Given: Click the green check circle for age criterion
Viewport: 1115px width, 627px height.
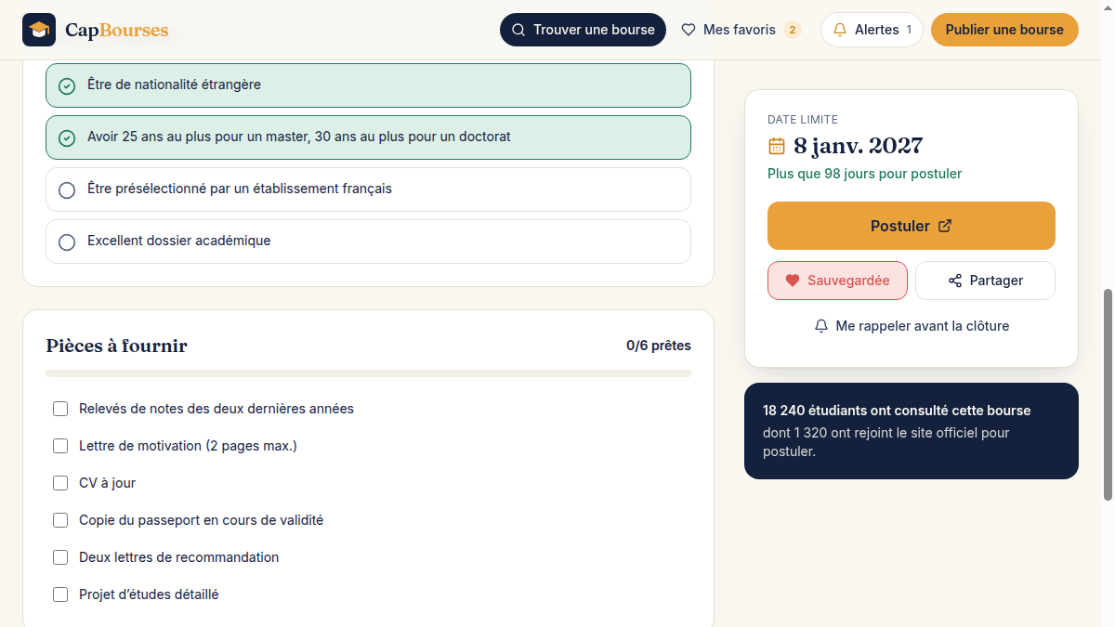Looking at the screenshot, I should click(x=67, y=137).
